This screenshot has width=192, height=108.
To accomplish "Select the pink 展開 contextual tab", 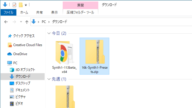I will click(80, 5).
